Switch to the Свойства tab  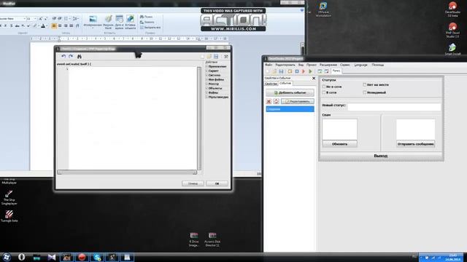click(x=271, y=84)
